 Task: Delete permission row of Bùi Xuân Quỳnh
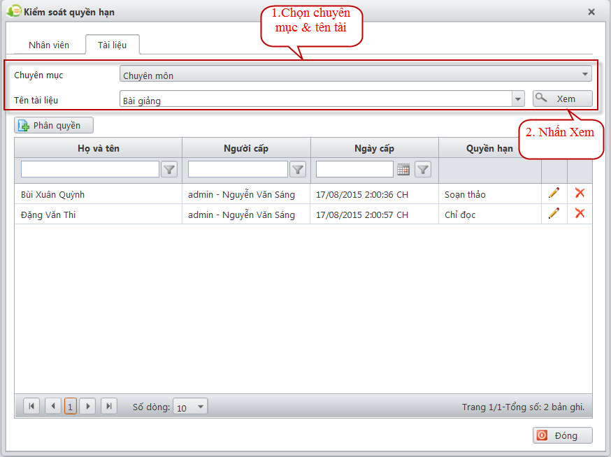click(580, 193)
